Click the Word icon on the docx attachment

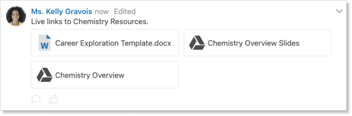pos(44,43)
